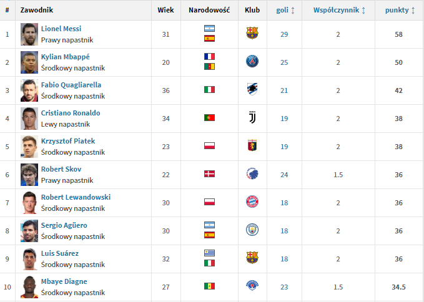This screenshot has width=424, height=302.
Task: Sort the ranking by punkty
Action: click(x=400, y=10)
